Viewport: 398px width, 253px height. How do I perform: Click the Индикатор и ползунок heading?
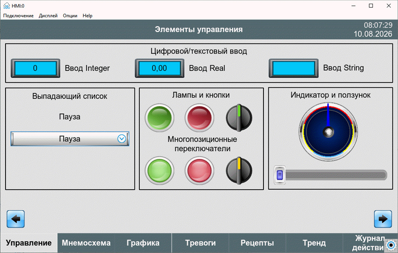[x=331, y=95]
